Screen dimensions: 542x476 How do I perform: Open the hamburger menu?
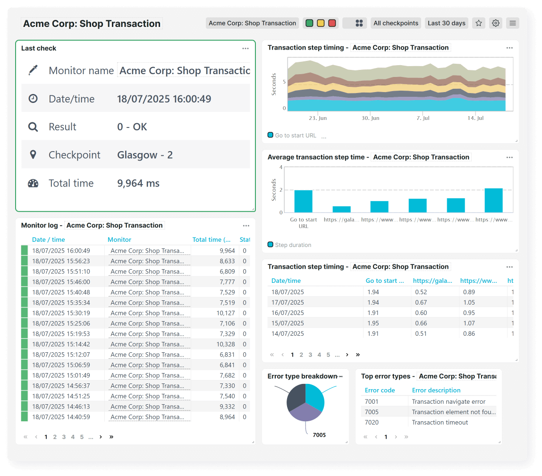513,23
